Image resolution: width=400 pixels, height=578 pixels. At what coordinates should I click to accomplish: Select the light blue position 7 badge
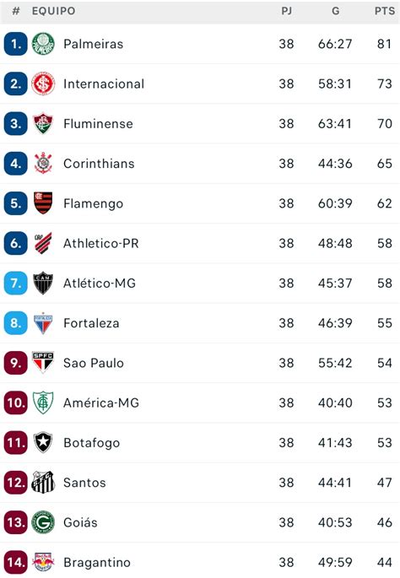coord(16,284)
